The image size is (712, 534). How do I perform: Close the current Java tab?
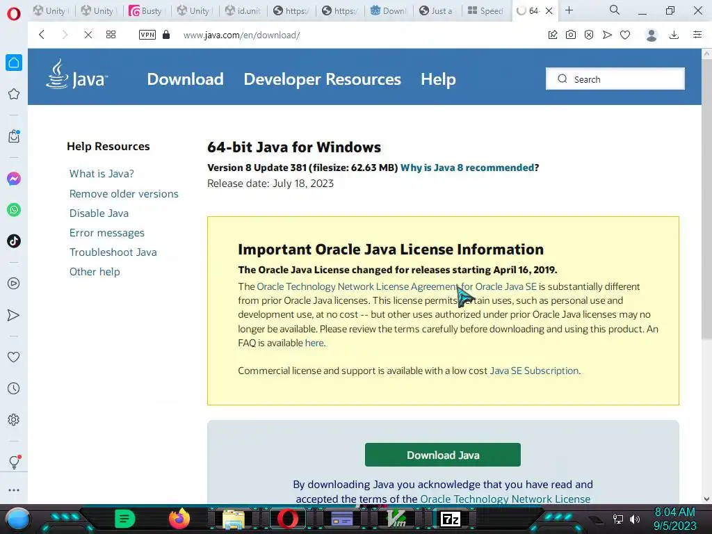pos(549,10)
